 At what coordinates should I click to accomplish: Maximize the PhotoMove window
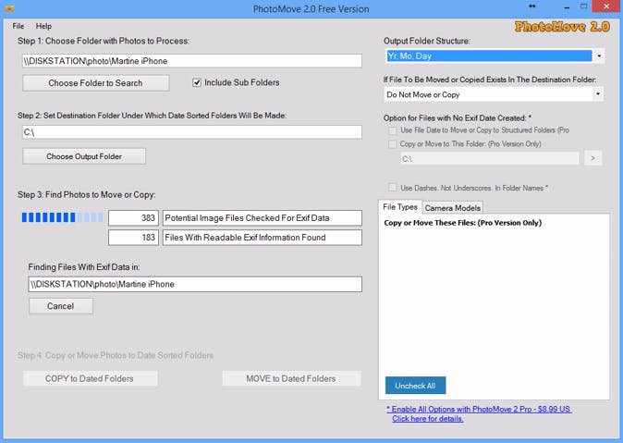(583, 6)
